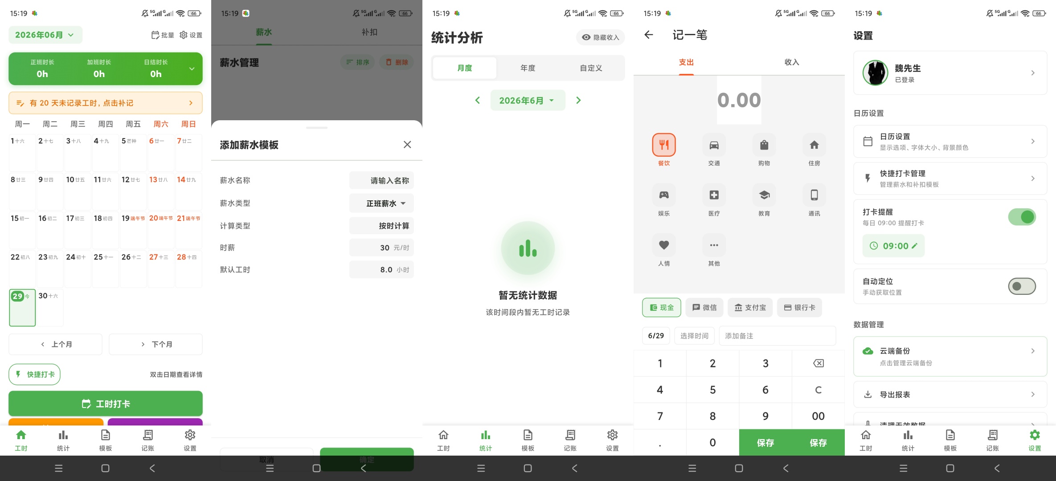Open the 正班薪水 salary type dropdown

(x=381, y=203)
